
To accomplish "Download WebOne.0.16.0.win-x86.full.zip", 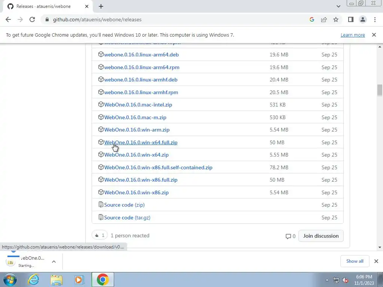I will (141, 180).
